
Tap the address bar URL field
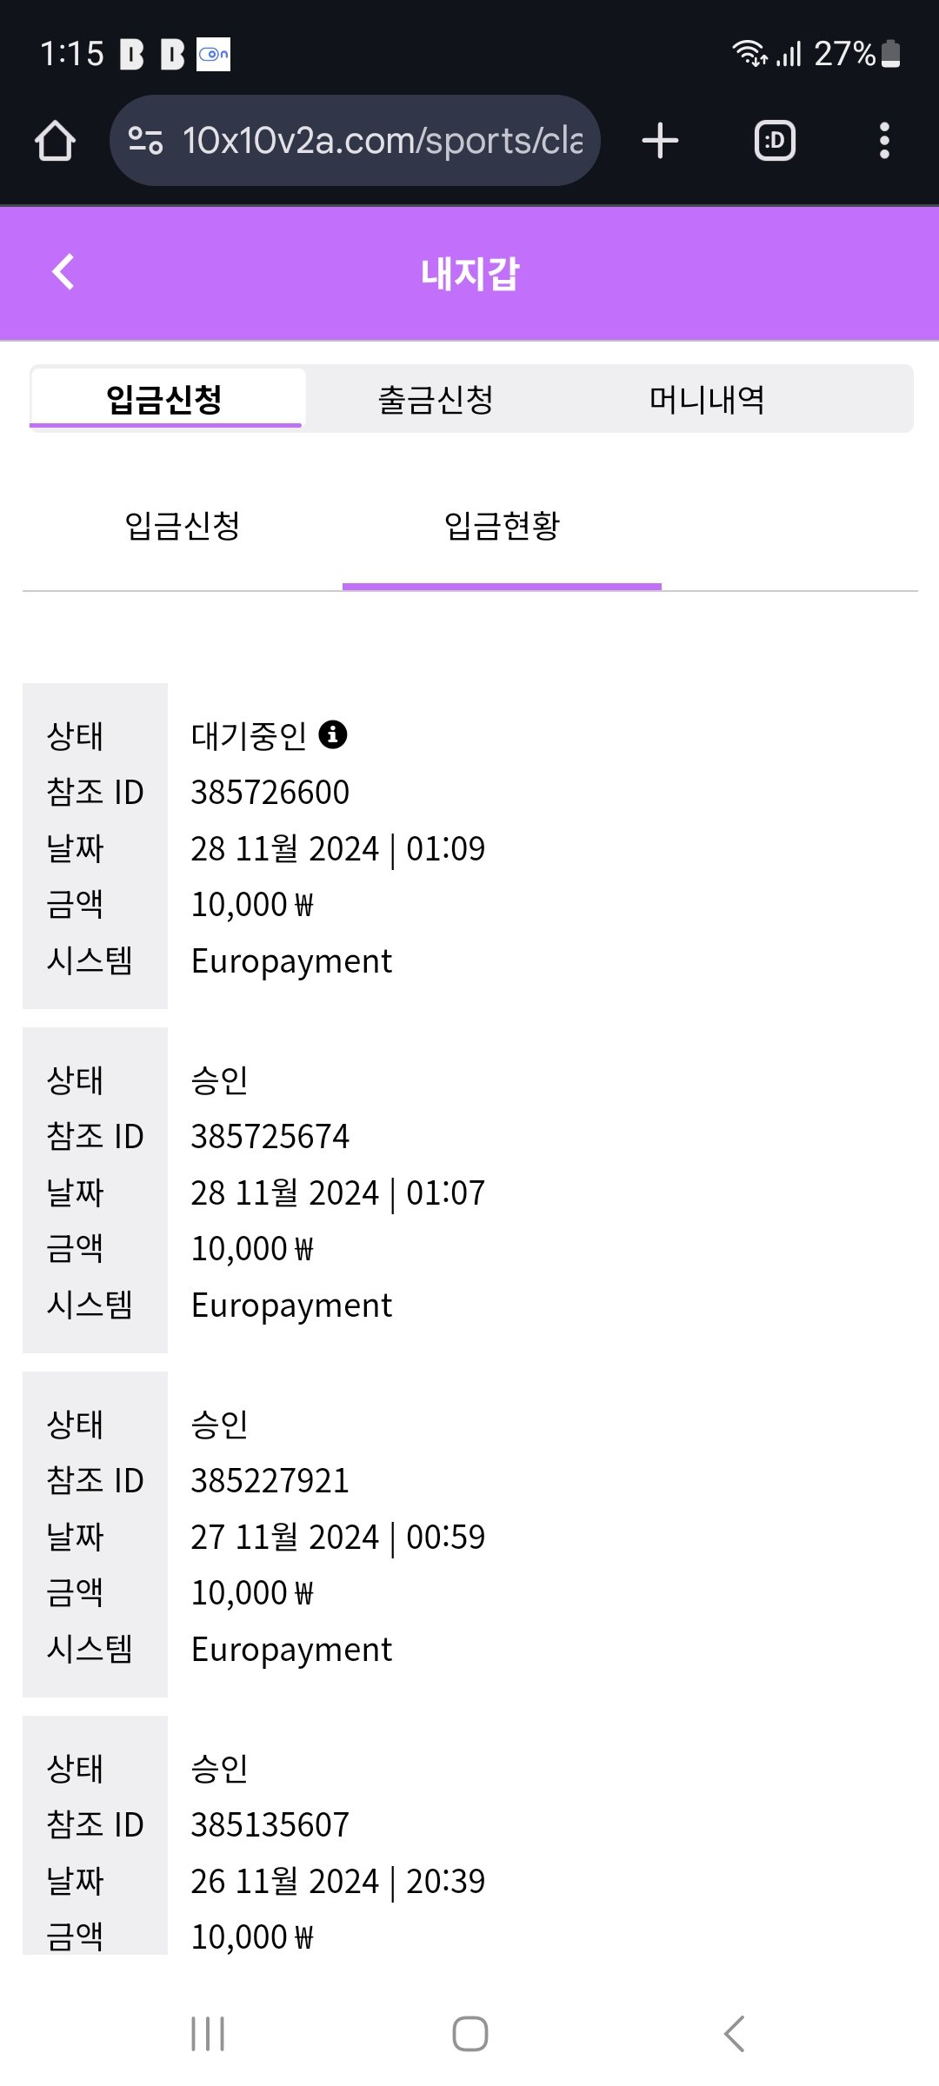(x=383, y=141)
